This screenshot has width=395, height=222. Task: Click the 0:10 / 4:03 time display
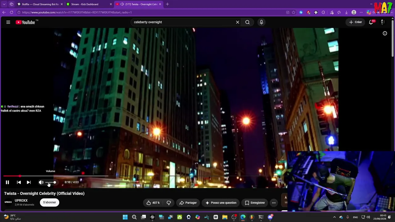coord(72,182)
